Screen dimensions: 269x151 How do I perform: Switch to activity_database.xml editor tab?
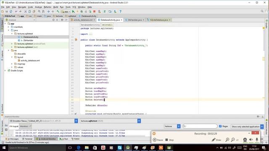point(83,20)
